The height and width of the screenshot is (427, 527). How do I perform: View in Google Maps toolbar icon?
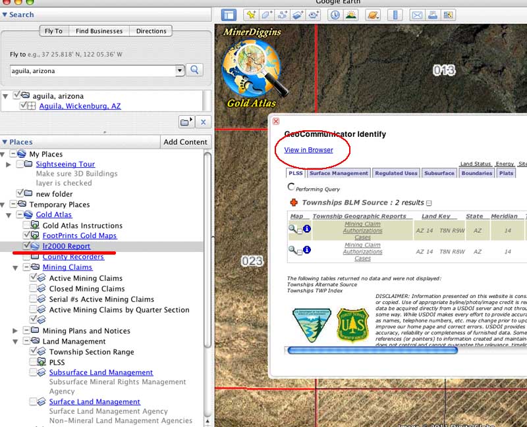(448, 15)
